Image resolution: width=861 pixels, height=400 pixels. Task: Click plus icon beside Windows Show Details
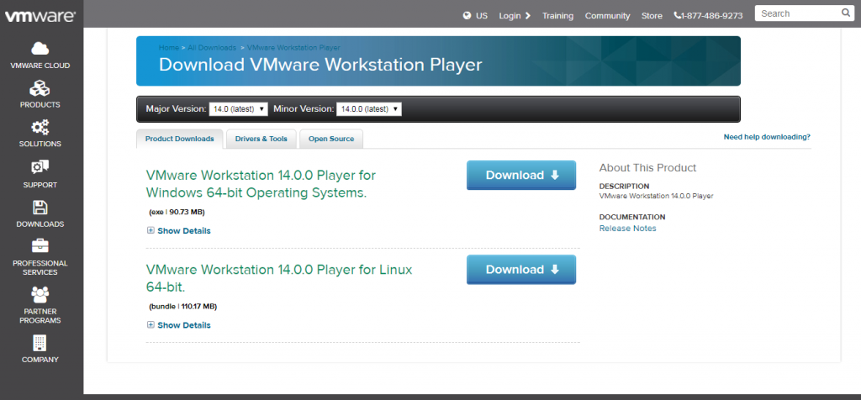click(151, 230)
